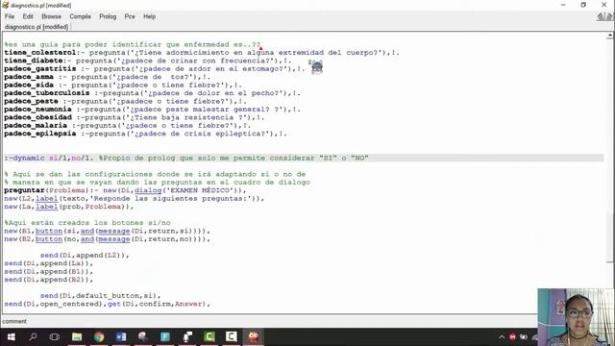Switch to Microsoft Word on the taskbar
This screenshot has height=346, width=615.
(x=121, y=336)
